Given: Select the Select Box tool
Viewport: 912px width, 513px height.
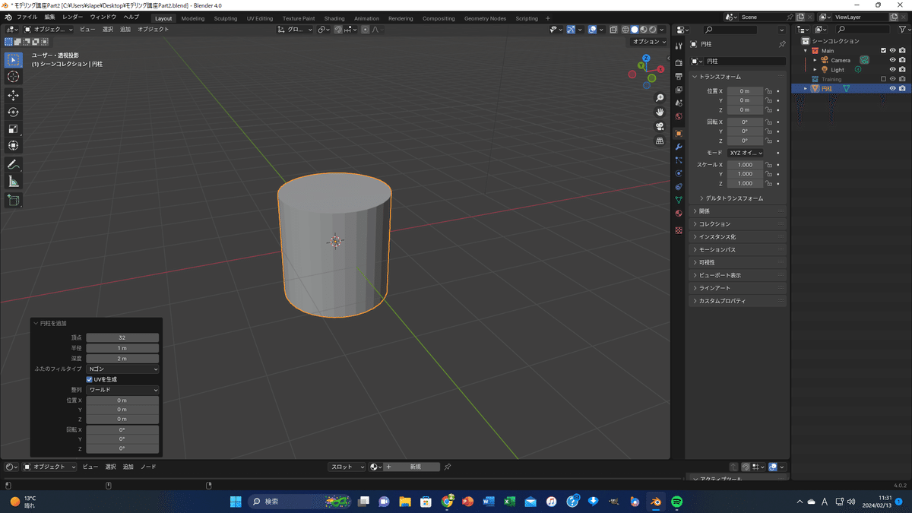Looking at the screenshot, I should click(x=14, y=60).
